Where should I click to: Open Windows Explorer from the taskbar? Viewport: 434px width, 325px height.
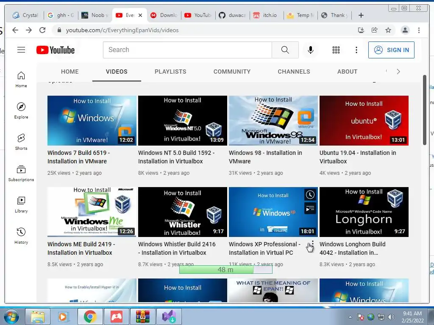pos(38,317)
